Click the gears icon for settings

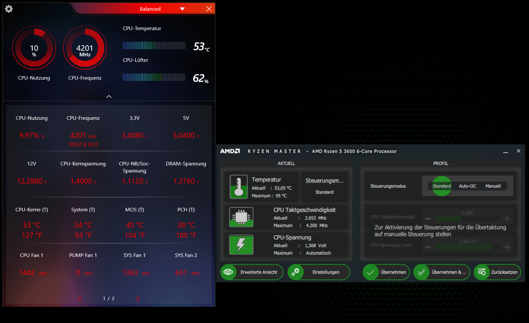[295, 272]
